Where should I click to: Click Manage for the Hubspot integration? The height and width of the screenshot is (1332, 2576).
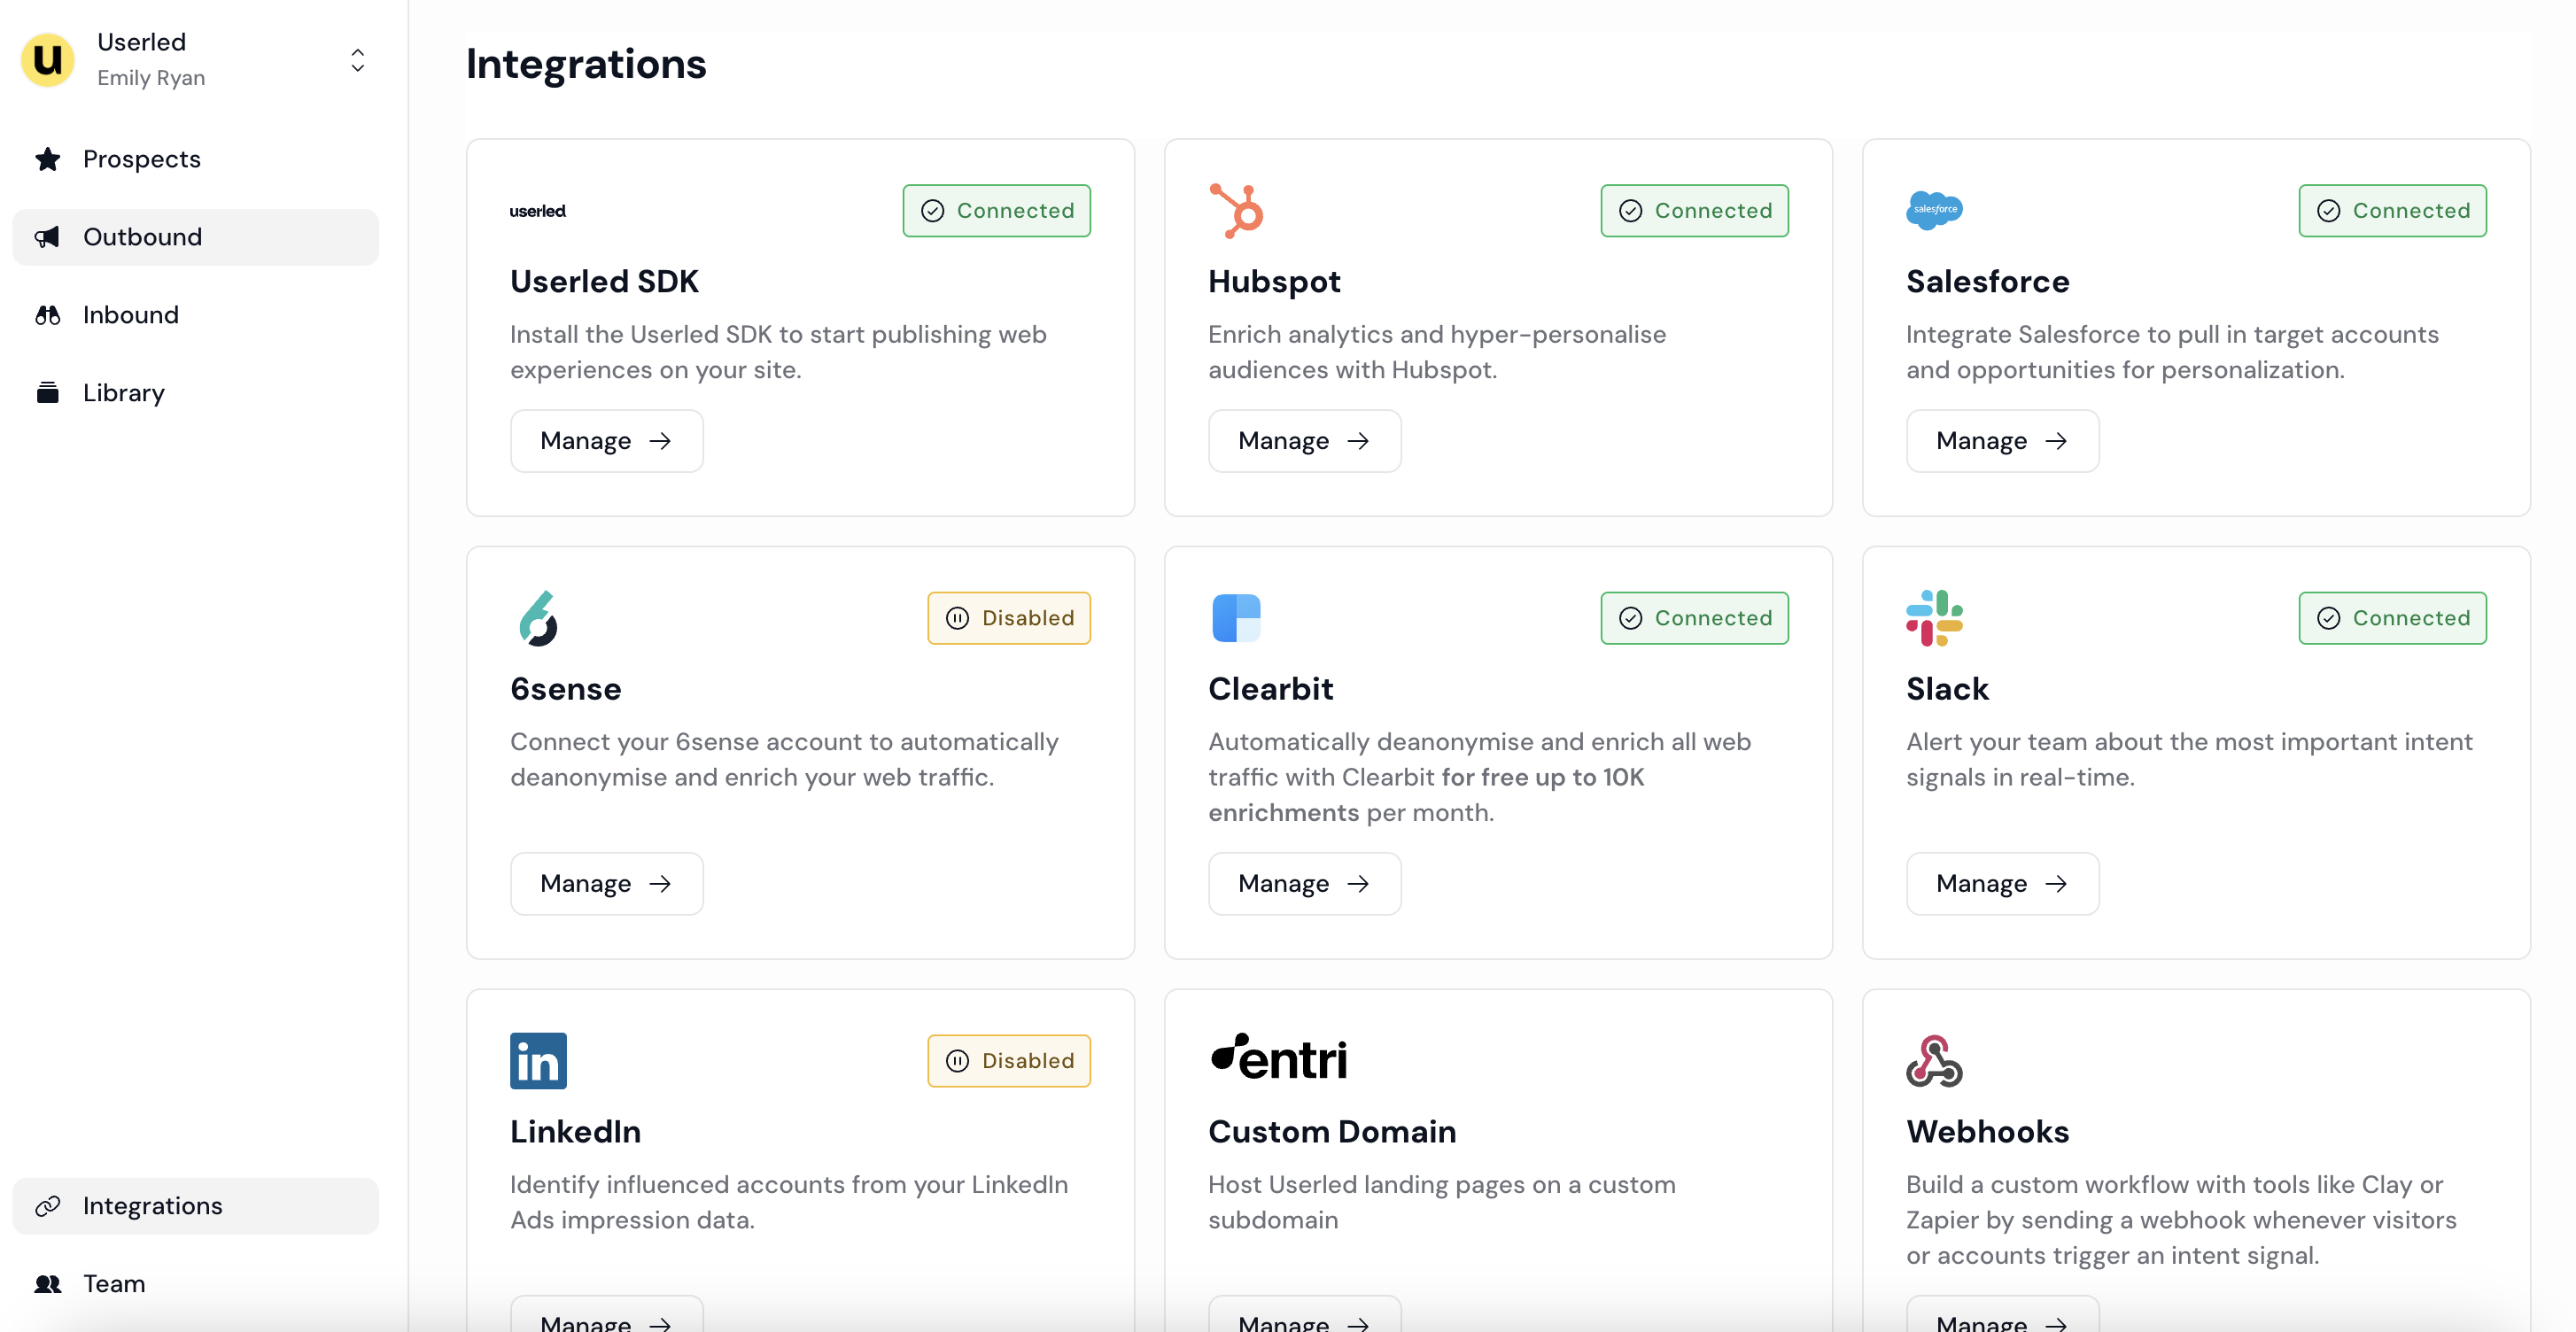tap(1303, 441)
